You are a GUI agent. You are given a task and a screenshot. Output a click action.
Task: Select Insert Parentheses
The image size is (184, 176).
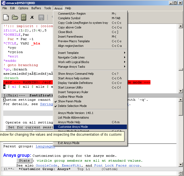coord(90,37)
